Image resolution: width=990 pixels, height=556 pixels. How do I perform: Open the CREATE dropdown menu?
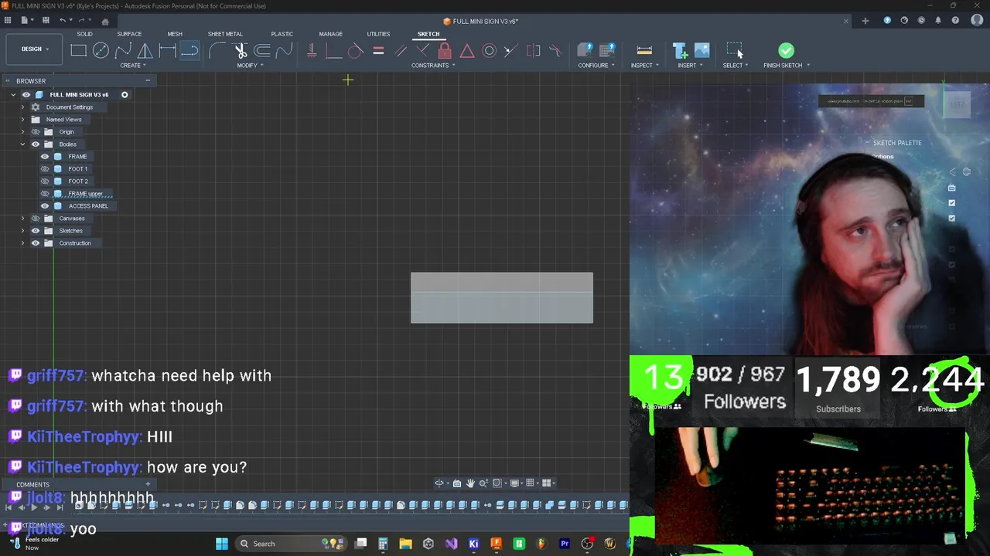pyautogui.click(x=132, y=66)
